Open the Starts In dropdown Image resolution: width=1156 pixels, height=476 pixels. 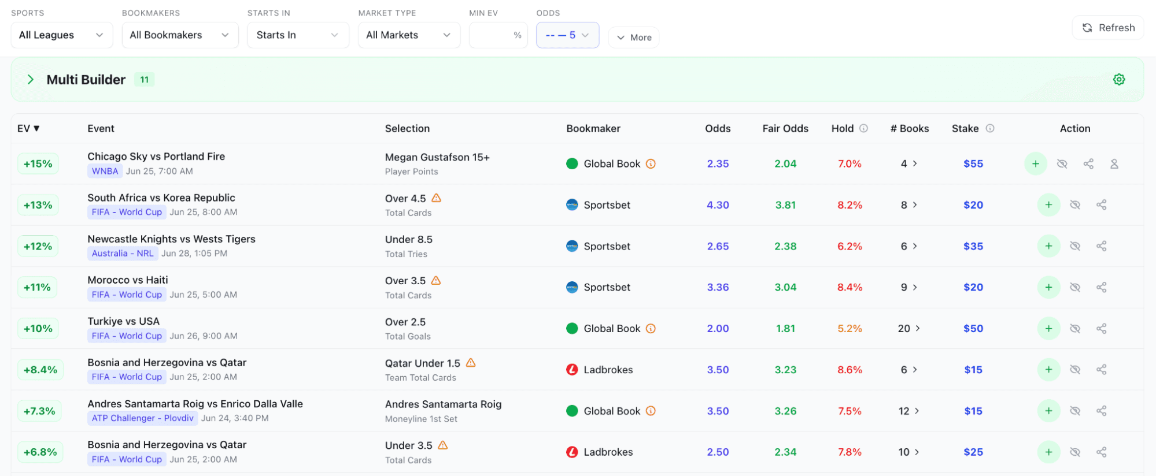click(x=298, y=35)
